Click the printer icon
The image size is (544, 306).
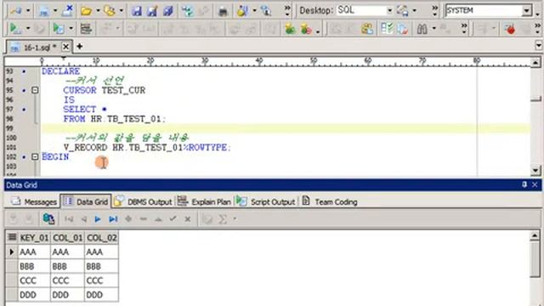click(223, 11)
